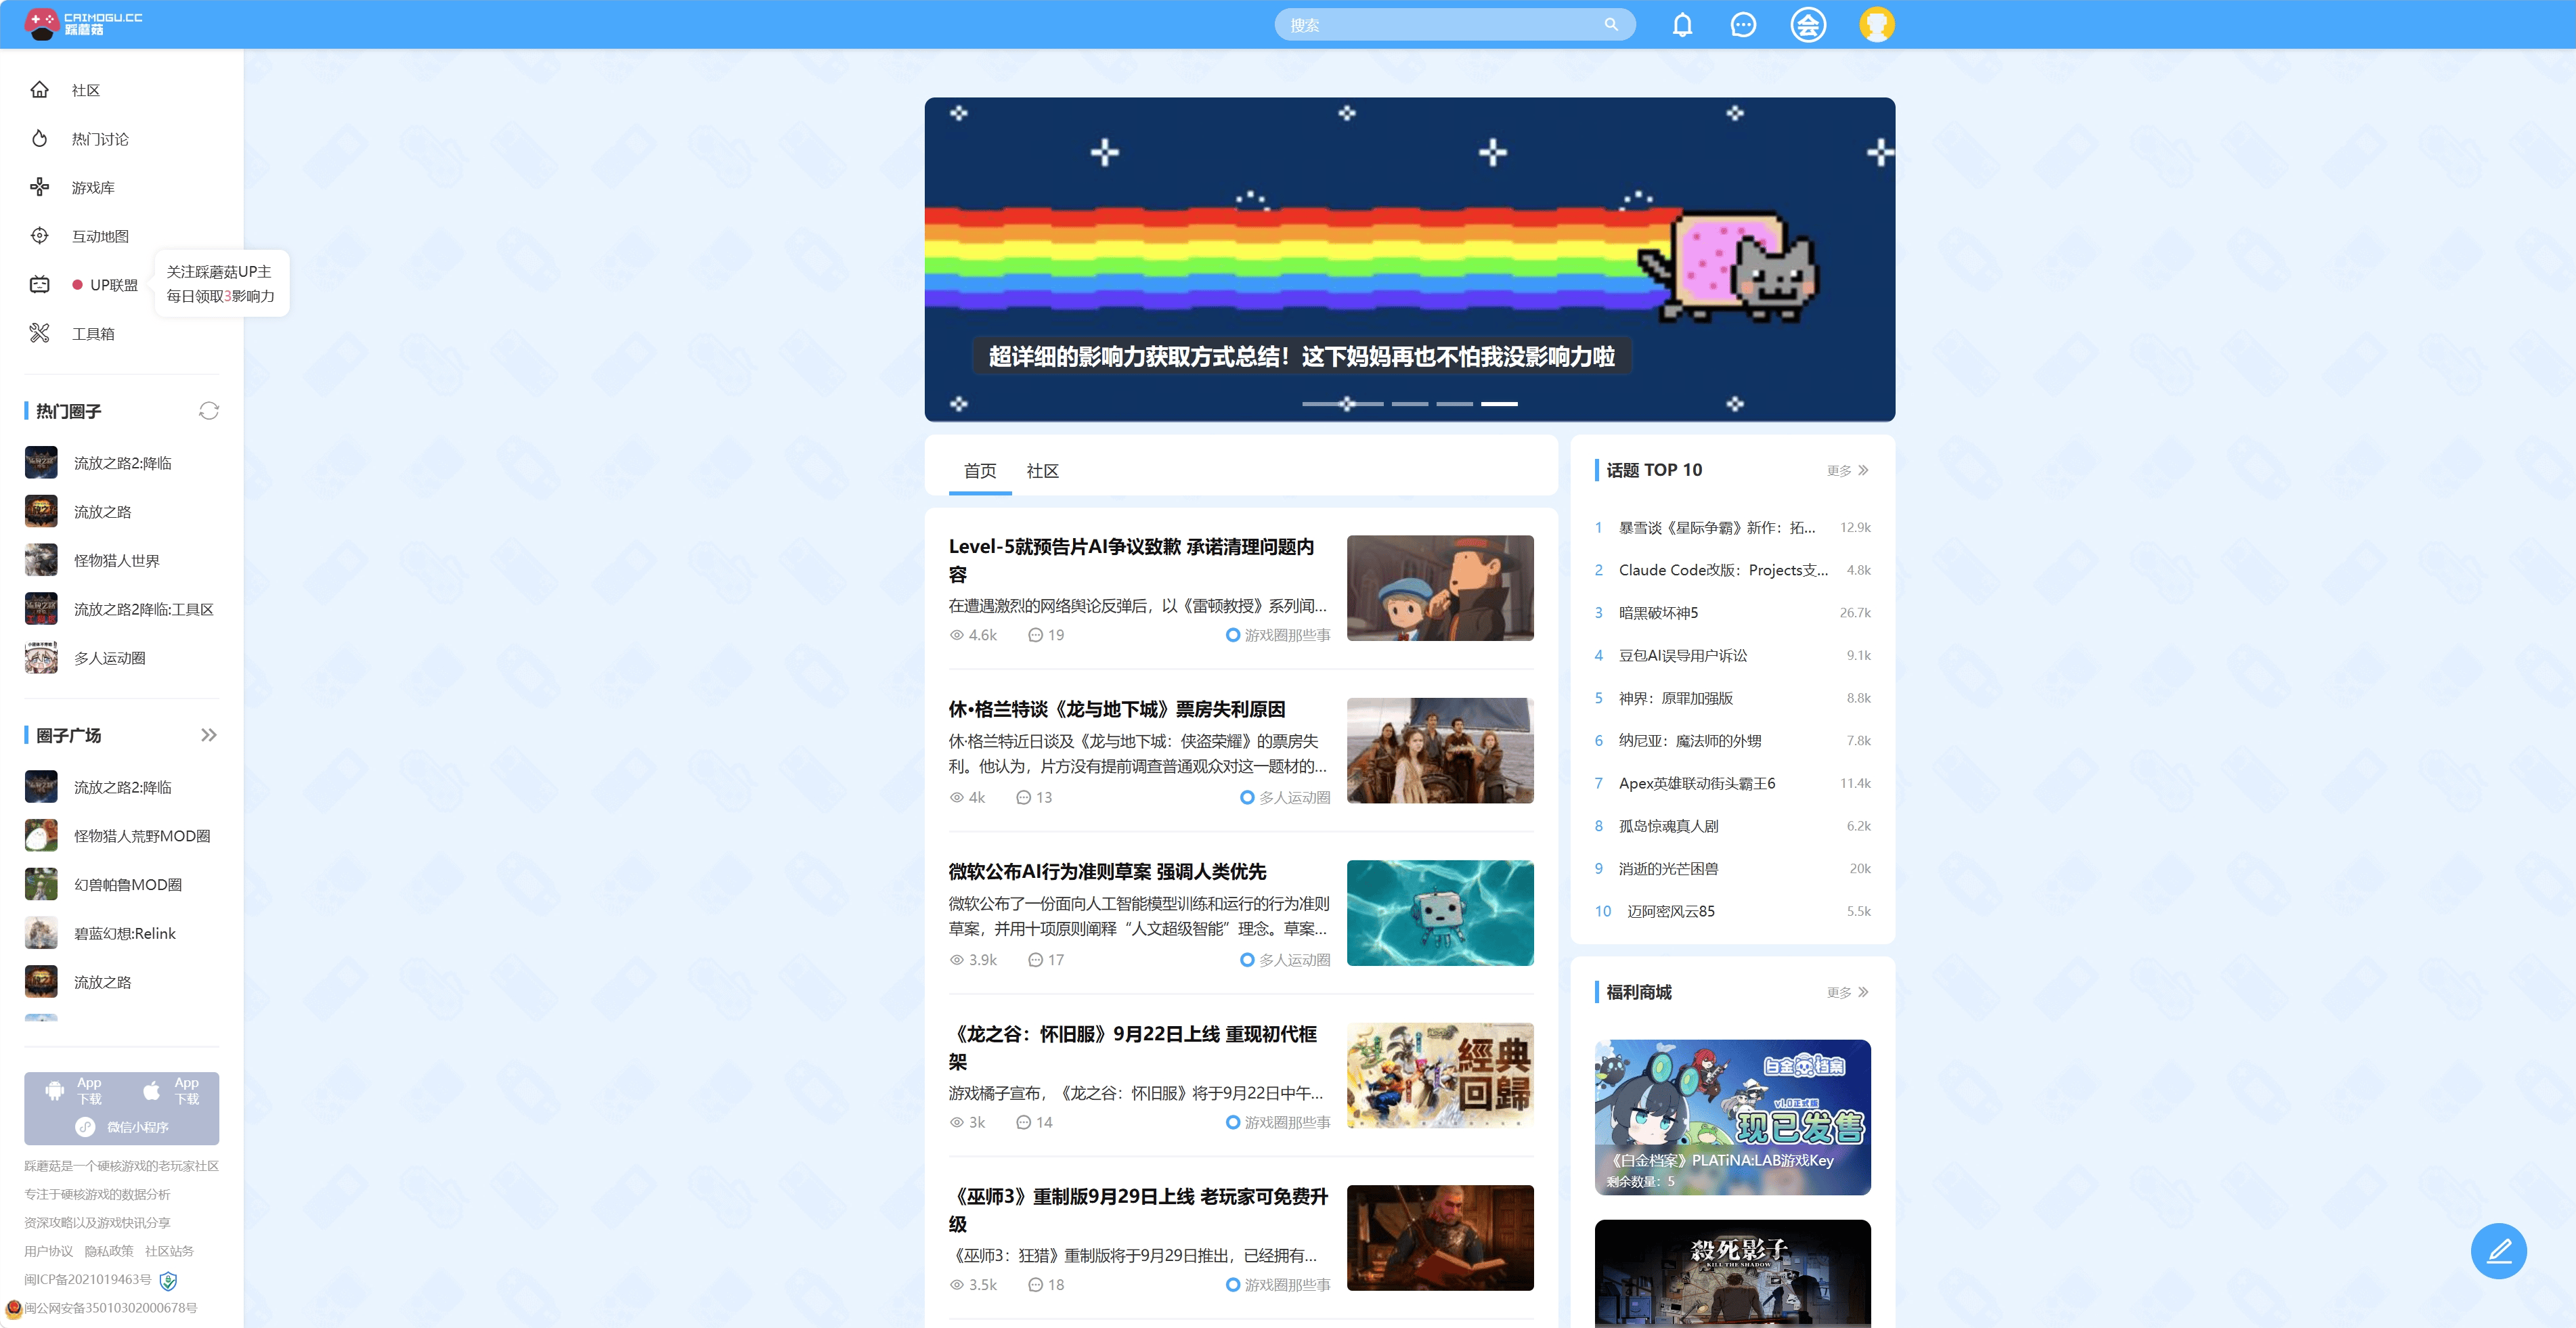Click the 社区 home icon in sidebar
Image resolution: width=2576 pixels, height=1328 pixels.
pos(40,90)
